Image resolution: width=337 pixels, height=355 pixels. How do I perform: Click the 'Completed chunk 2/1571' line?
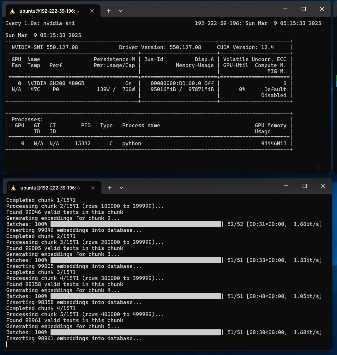pos(41,236)
